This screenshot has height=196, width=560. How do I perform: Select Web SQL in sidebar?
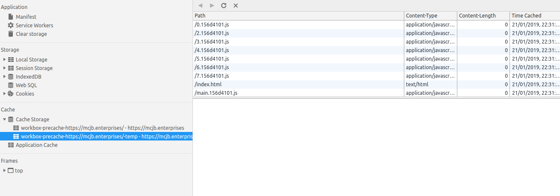click(x=27, y=85)
